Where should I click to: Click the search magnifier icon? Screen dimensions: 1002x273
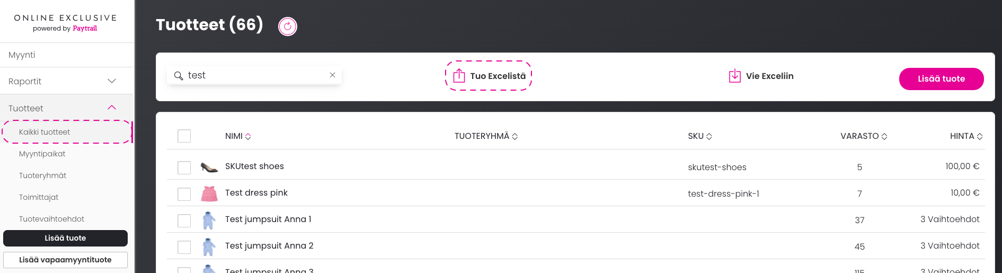point(179,76)
